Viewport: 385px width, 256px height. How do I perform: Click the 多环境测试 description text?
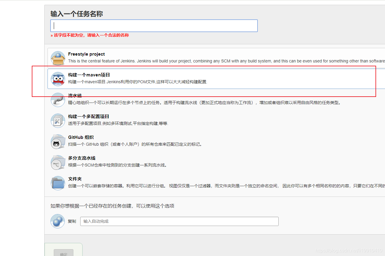[118, 123]
